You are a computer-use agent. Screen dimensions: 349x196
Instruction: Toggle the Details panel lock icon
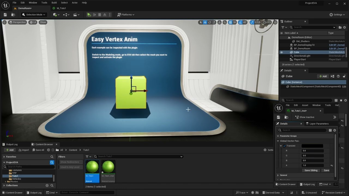(x=344, y=76)
